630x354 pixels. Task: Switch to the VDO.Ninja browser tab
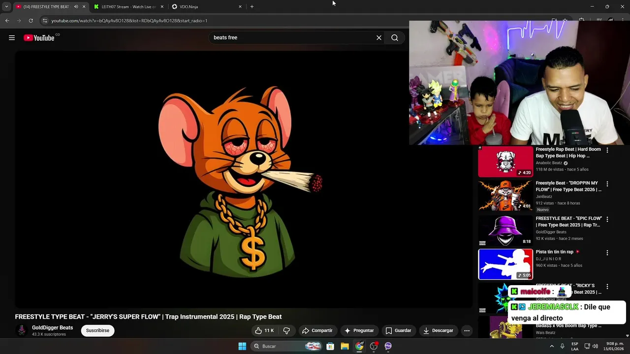[x=189, y=7]
